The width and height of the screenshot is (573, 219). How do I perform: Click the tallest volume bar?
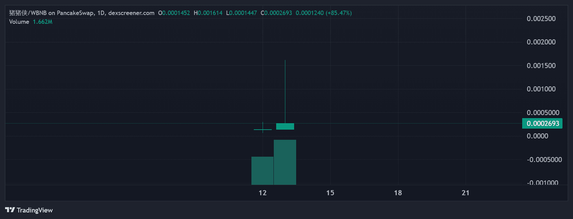coord(285,162)
